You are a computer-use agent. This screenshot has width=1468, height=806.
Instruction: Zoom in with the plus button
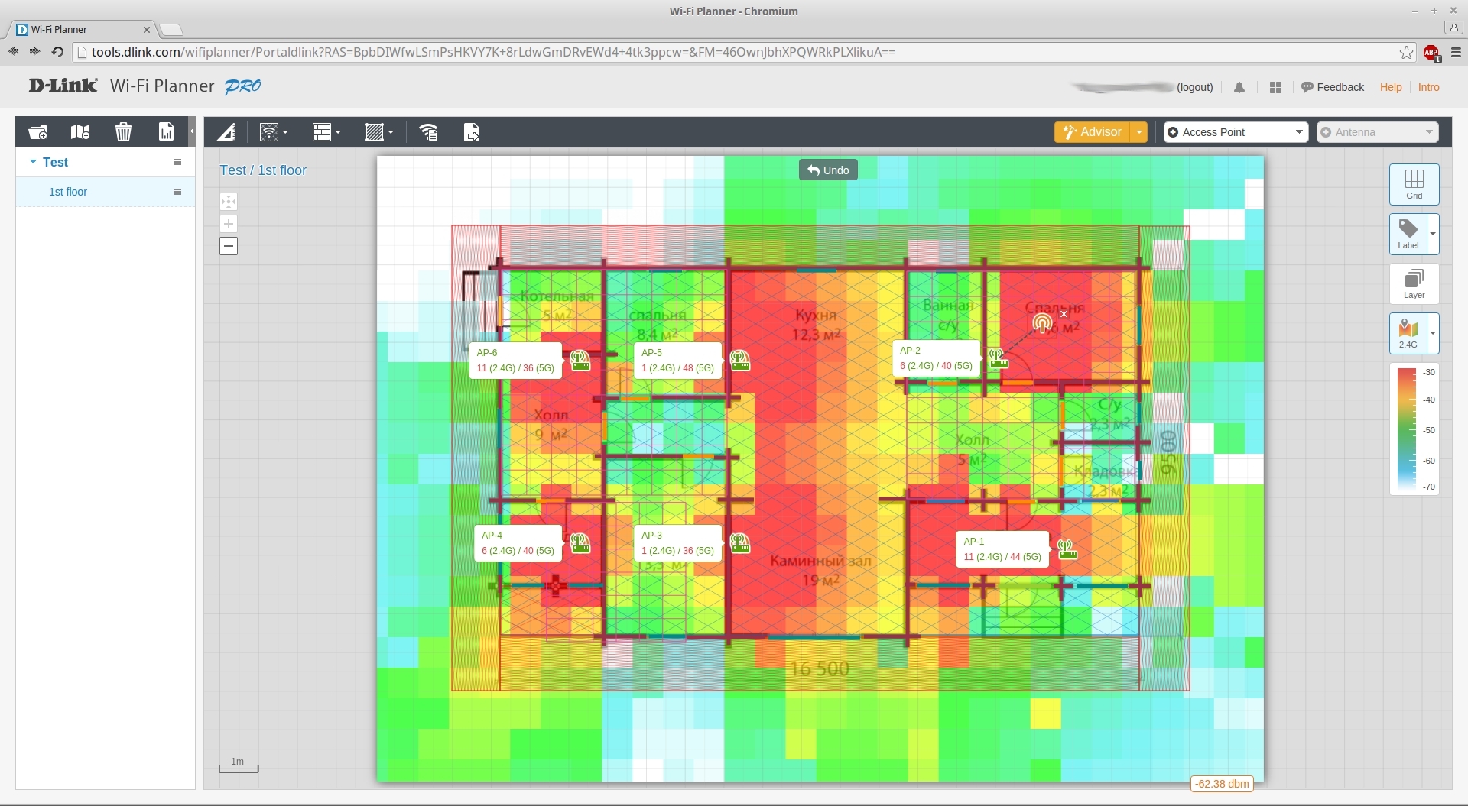pos(229,224)
